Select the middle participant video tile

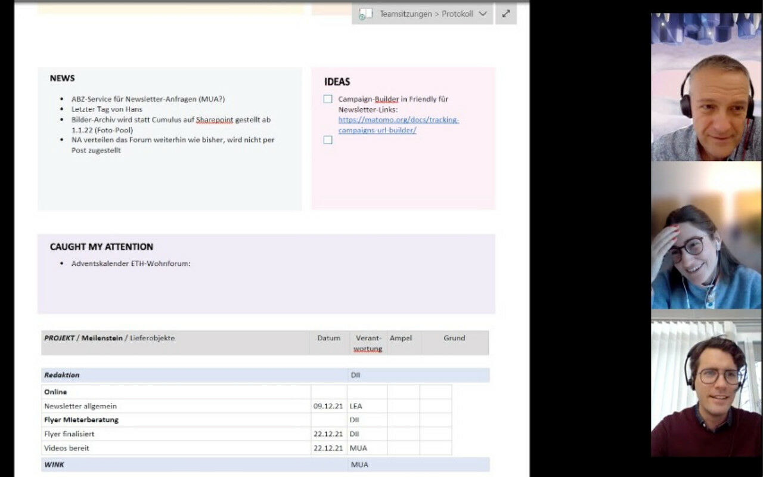coord(706,236)
